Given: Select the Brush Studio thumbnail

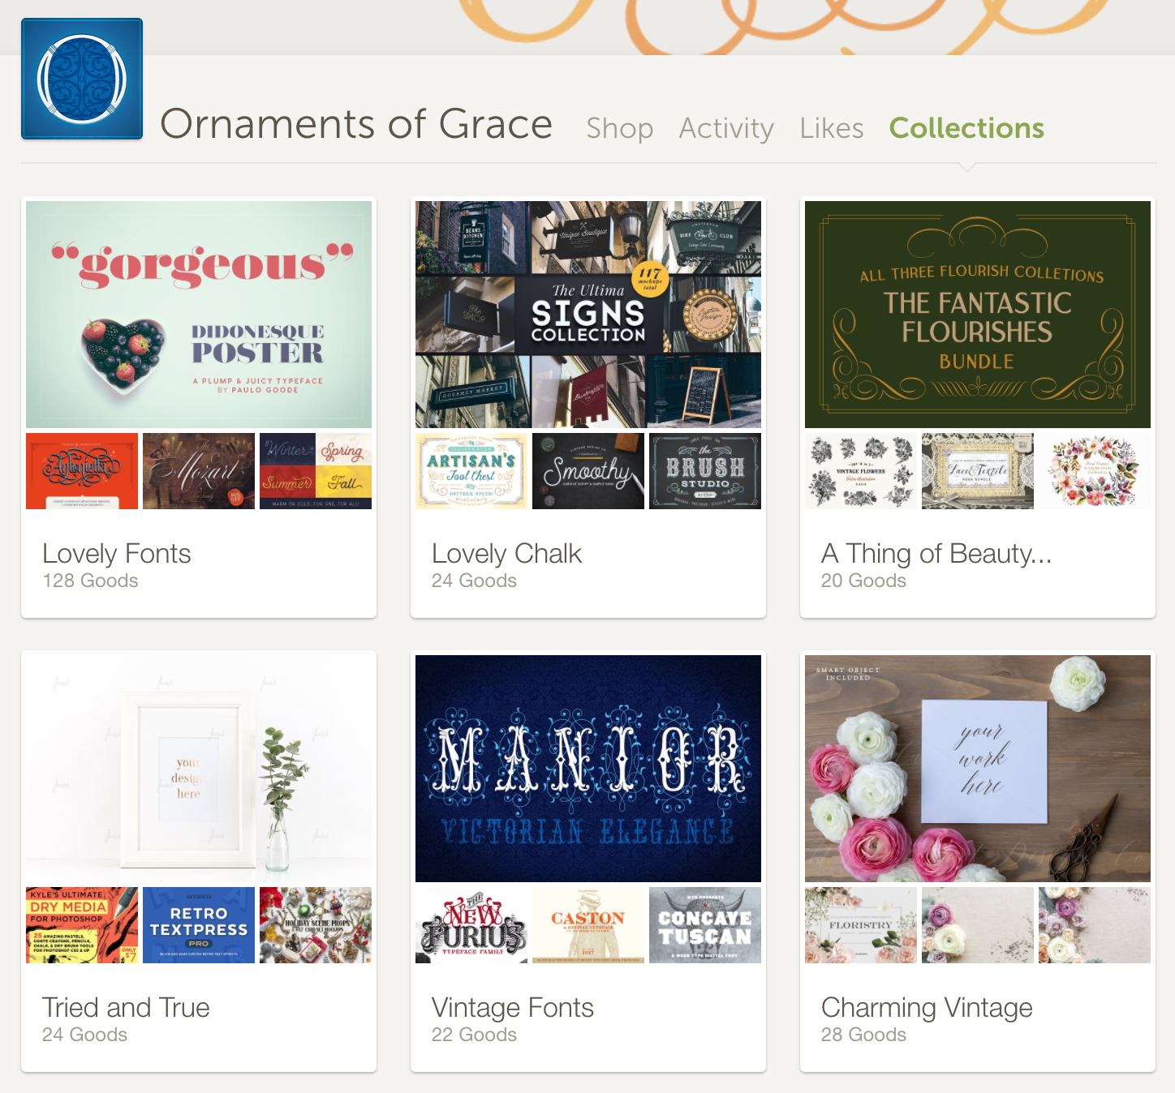Looking at the screenshot, I should pyautogui.click(x=705, y=471).
